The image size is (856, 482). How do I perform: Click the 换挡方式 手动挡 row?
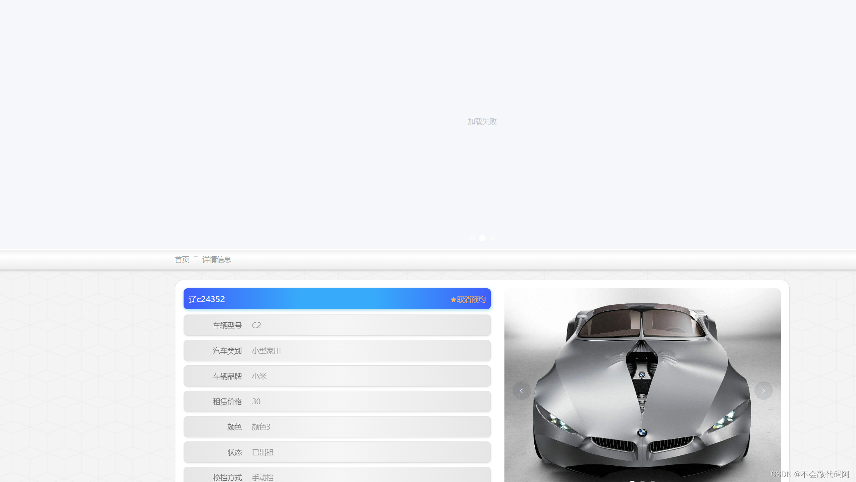[337, 476]
